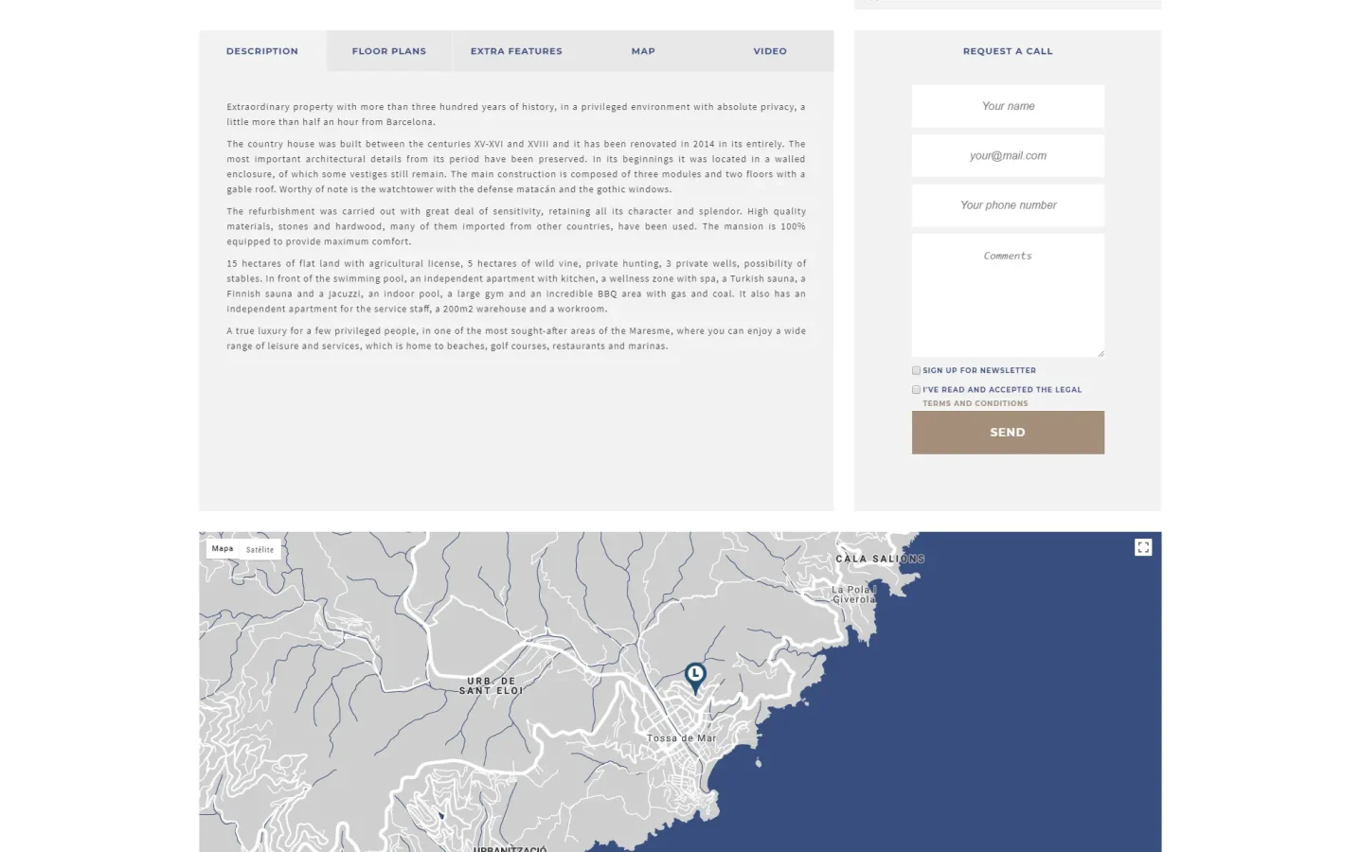
Task: Open the Extra Features tab
Action: click(x=516, y=51)
